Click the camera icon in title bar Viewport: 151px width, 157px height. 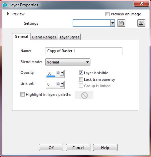click(x=5, y=5)
